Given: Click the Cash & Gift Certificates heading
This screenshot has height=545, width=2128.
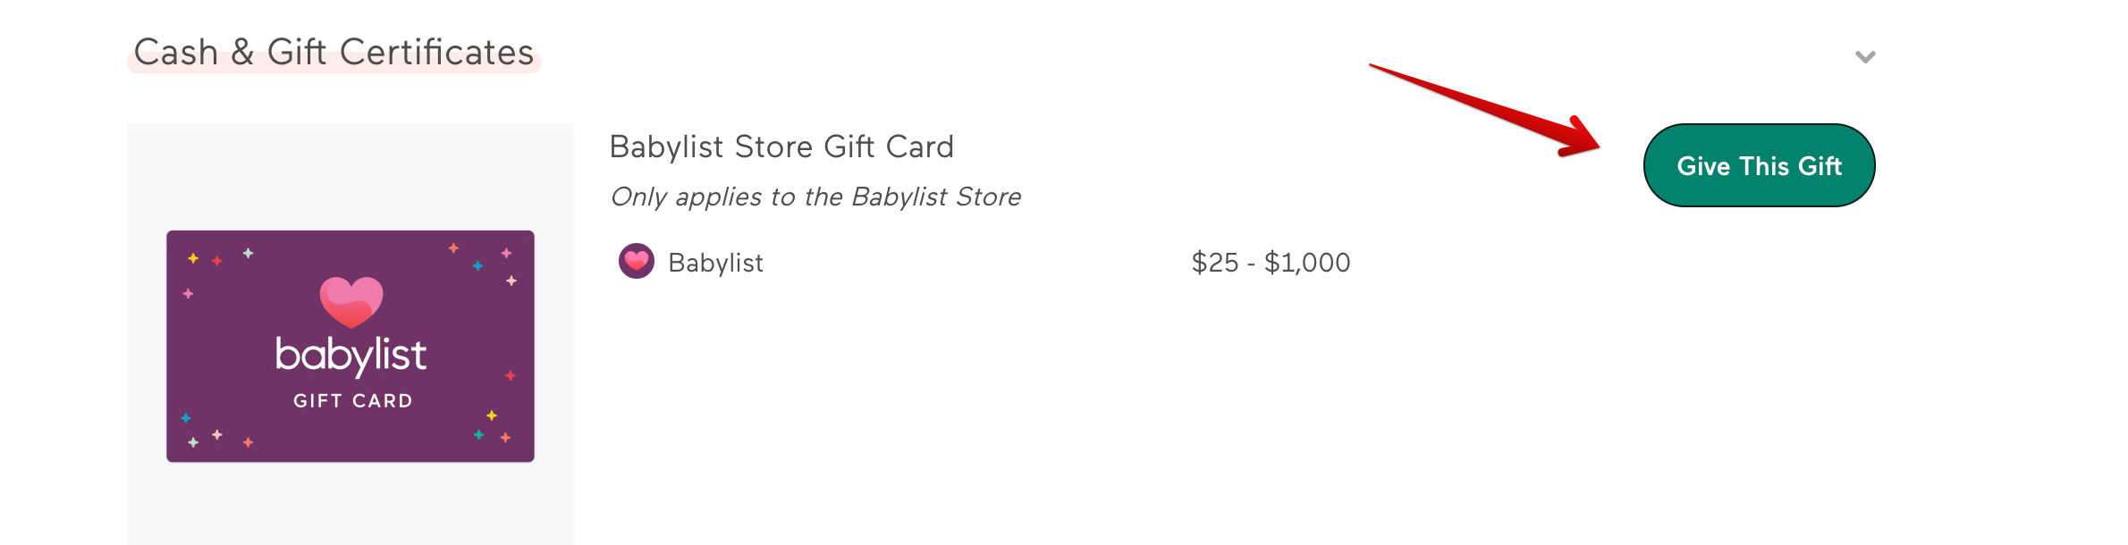Looking at the screenshot, I should pyautogui.click(x=334, y=52).
